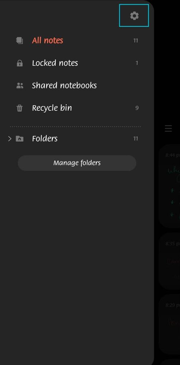Select the Folders tree item label
The width and height of the screenshot is (180, 365).
click(x=45, y=139)
